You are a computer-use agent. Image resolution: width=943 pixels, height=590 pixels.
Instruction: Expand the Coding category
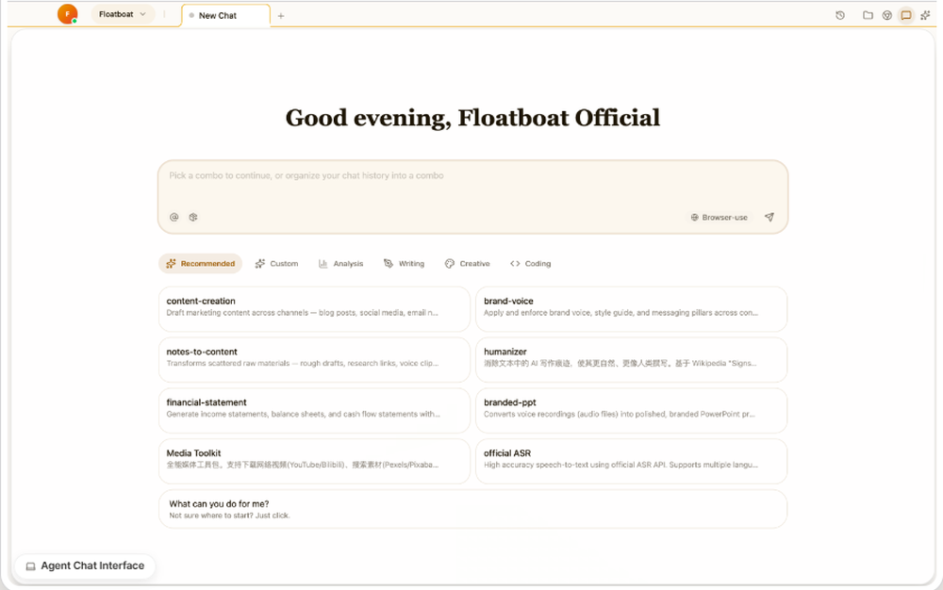pyautogui.click(x=531, y=263)
